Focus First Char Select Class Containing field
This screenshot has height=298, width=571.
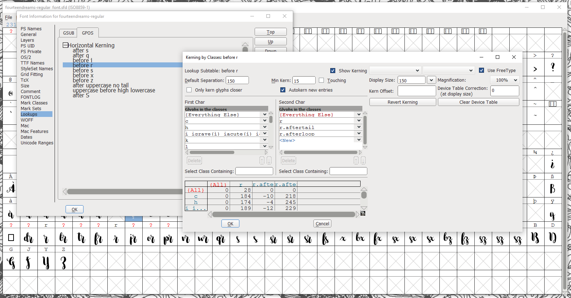[x=254, y=171]
